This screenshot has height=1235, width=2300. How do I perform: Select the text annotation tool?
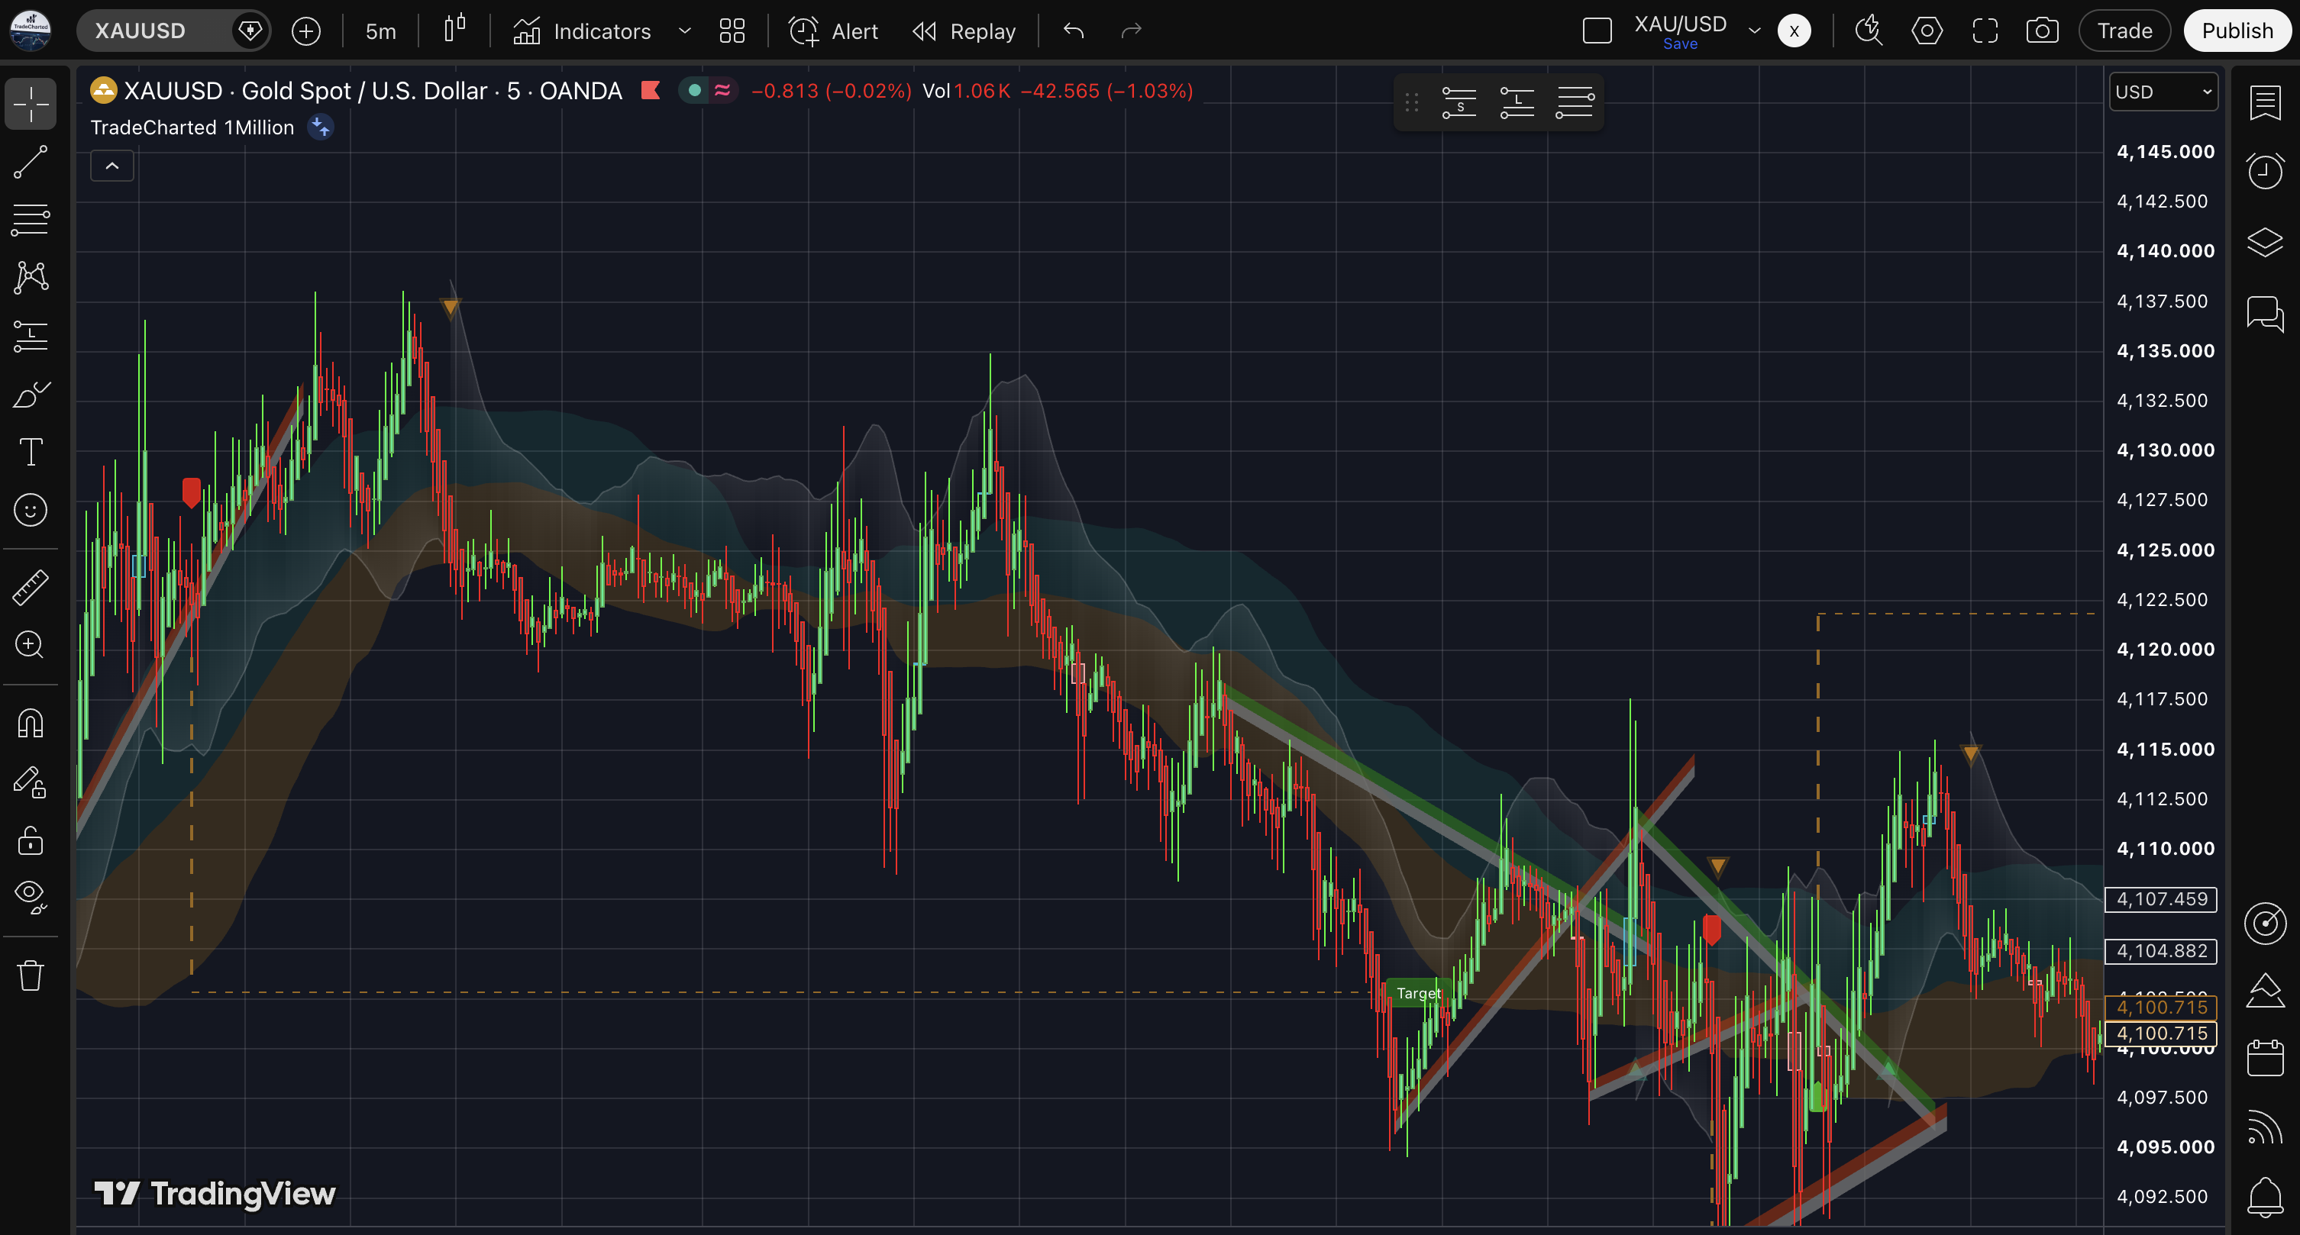pyautogui.click(x=31, y=453)
